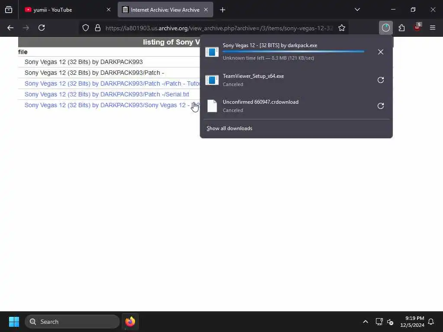The height and width of the screenshot is (332, 443).
Task: Click the 'Sony Vegas 12 (32 Bits) by DARKPACK993' row
Action: tap(83, 62)
